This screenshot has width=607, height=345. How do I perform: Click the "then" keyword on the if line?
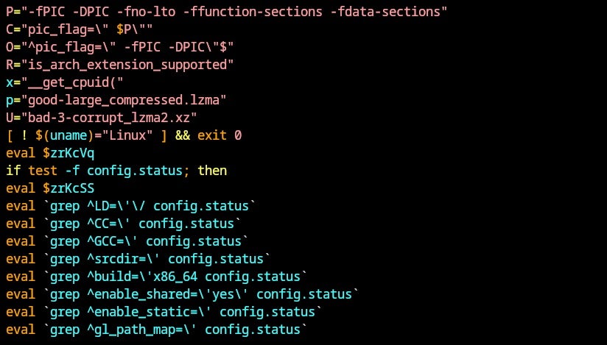[x=212, y=171]
